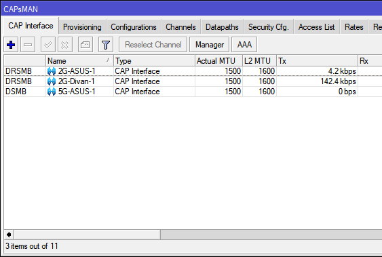Remove selected interface with minus icon
This screenshot has width=382, height=257.
(x=28, y=45)
